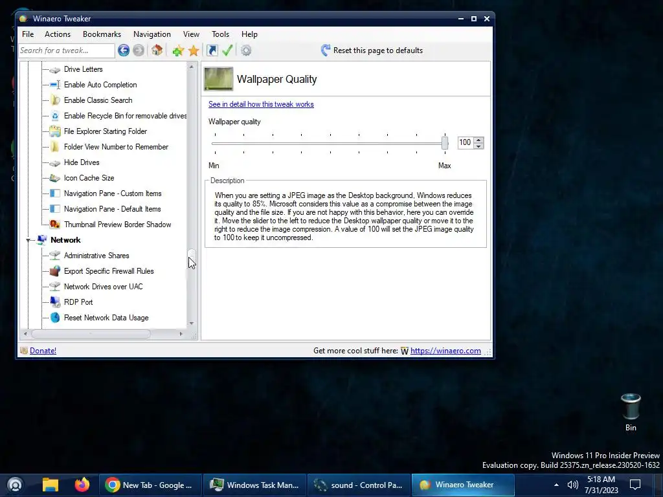Switch to Windows Task Manager taskbar button
Viewport: 663px width, 497px height.
point(254,485)
